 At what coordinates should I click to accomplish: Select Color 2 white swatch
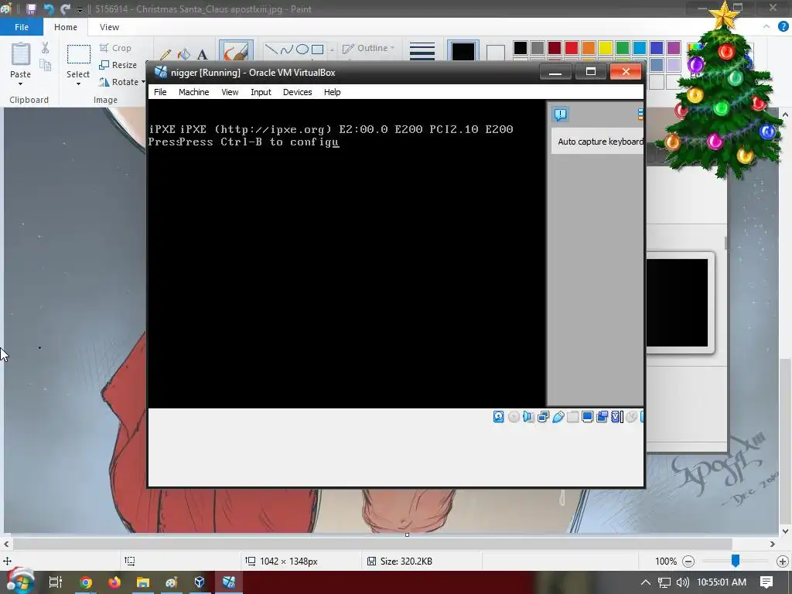tap(495, 52)
